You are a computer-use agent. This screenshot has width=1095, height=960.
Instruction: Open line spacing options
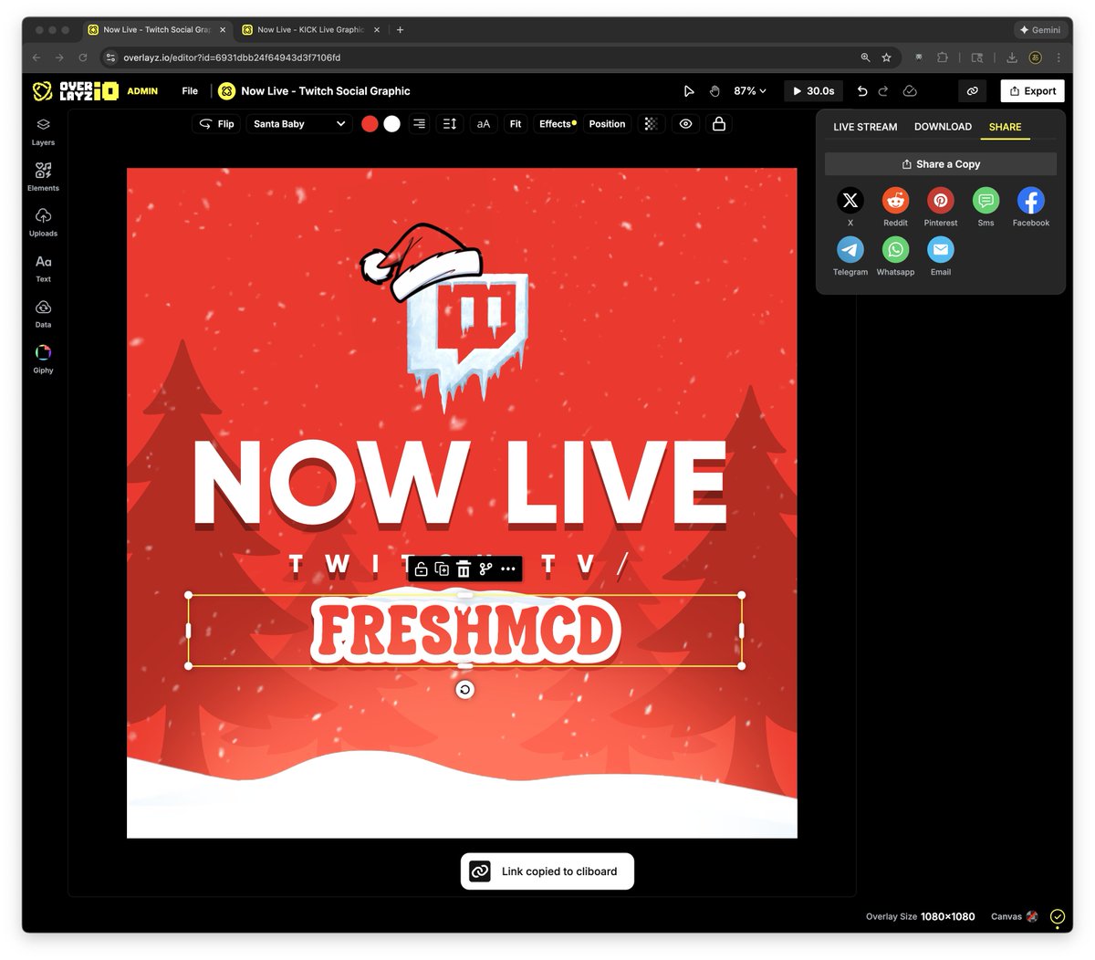pyautogui.click(x=450, y=124)
